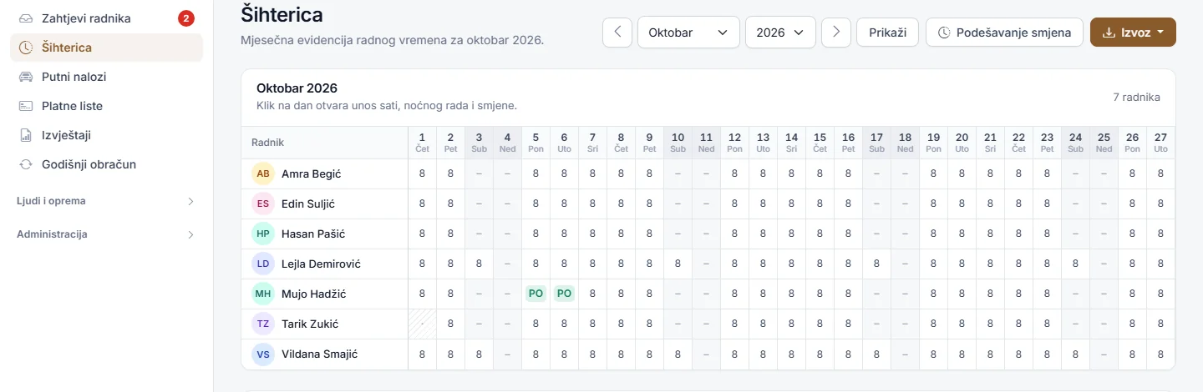Select Šihterica in the sidebar
Viewport: 1203px width, 392px height.
106,48
